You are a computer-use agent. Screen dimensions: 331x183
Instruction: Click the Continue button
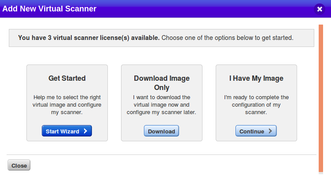[256, 131]
